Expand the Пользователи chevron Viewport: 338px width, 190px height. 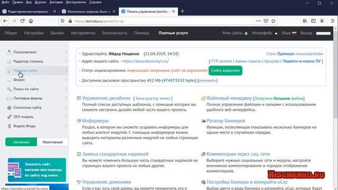65,52
